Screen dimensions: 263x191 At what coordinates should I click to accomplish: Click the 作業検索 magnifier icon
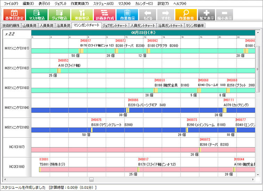(186, 14)
